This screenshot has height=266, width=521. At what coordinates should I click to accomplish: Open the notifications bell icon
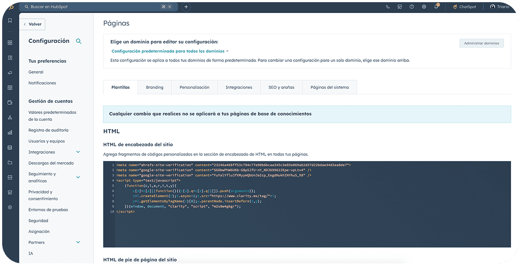pos(436,7)
